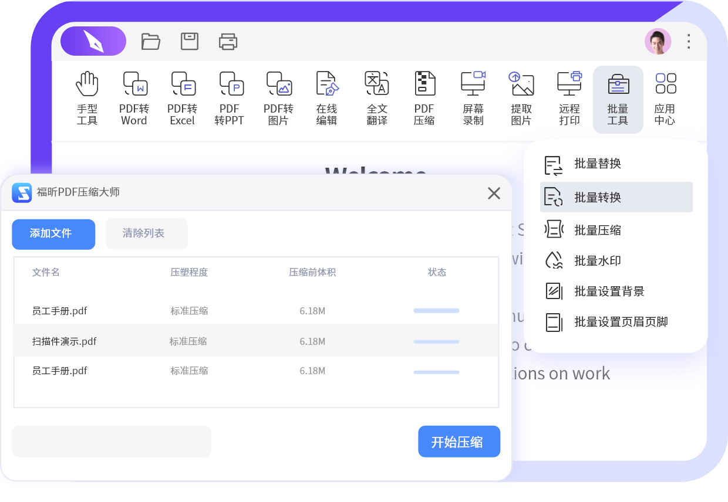
Task: Open 远程打印 remote print tool
Action: [x=569, y=99]
